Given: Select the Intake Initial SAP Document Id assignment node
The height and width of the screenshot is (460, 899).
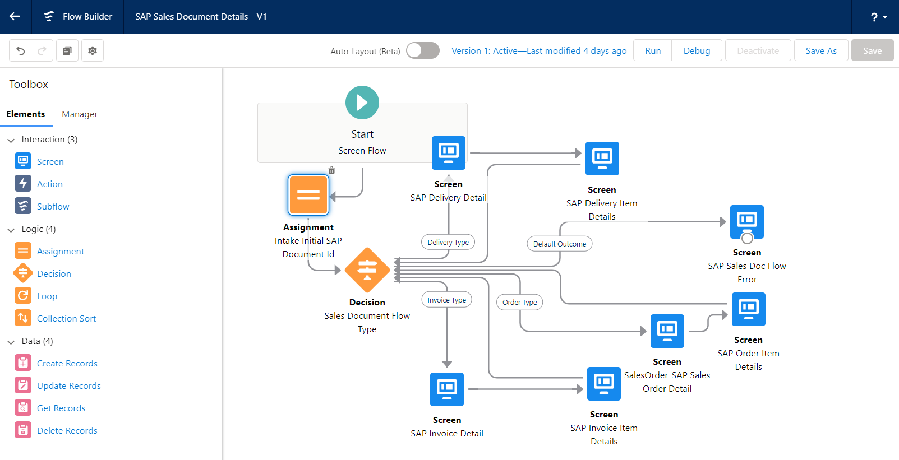Looking at the screenshot, I should [308, 195].
